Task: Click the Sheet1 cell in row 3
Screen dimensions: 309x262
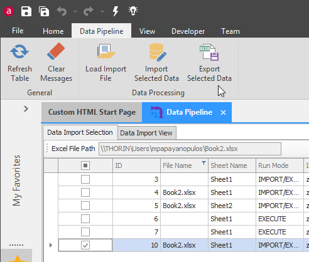Action: (232, 179)
